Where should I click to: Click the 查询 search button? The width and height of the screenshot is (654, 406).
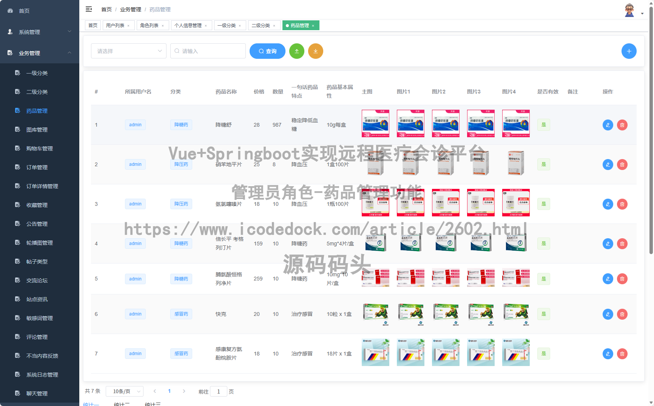267,51
